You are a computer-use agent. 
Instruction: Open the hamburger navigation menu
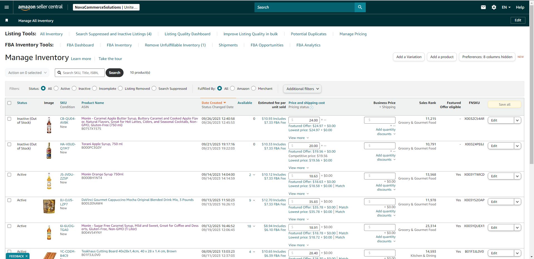click(x=7, y=7)
